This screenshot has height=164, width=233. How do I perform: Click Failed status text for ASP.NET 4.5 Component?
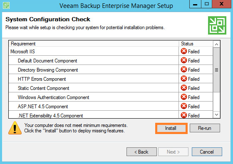pos(194,107)
